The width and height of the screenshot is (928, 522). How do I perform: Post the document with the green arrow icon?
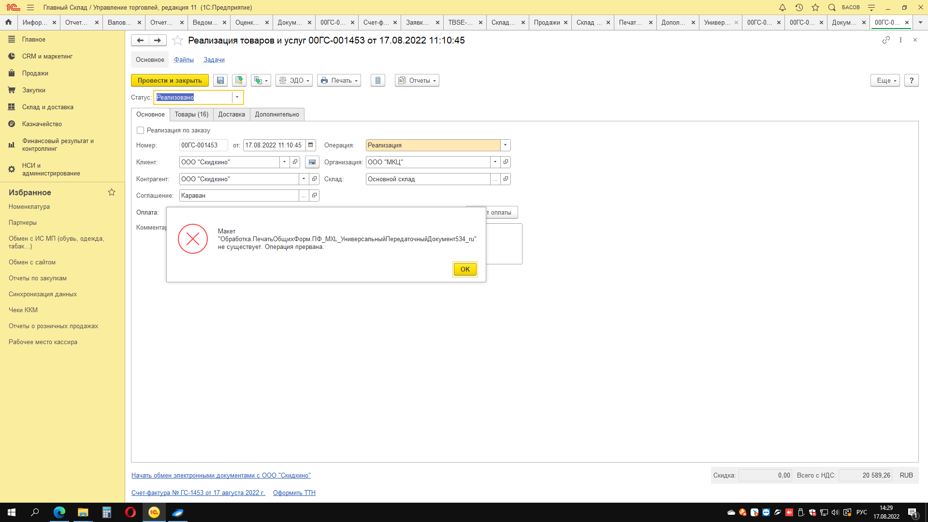pyautogui.click(x=239, y=80)
